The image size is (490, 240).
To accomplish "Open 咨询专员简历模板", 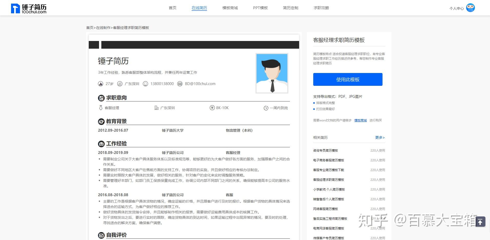I will coord(326,151).
